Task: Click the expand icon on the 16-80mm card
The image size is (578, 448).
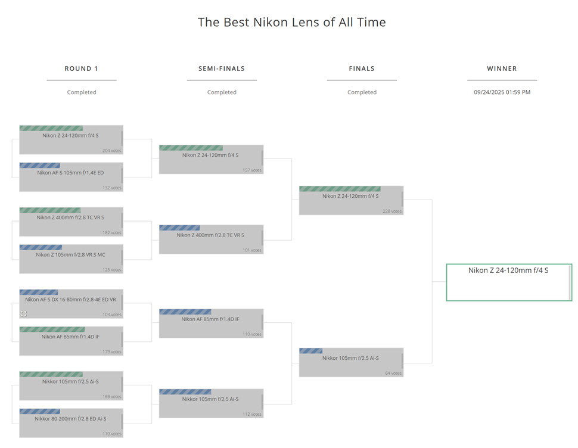Action: pos(24,313)
